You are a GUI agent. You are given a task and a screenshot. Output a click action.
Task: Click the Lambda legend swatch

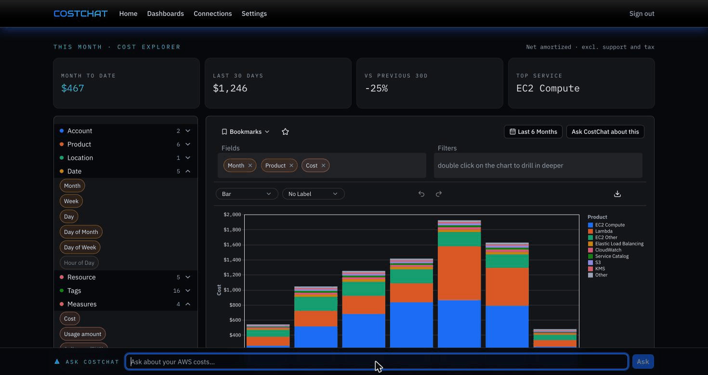pos(590,231)
